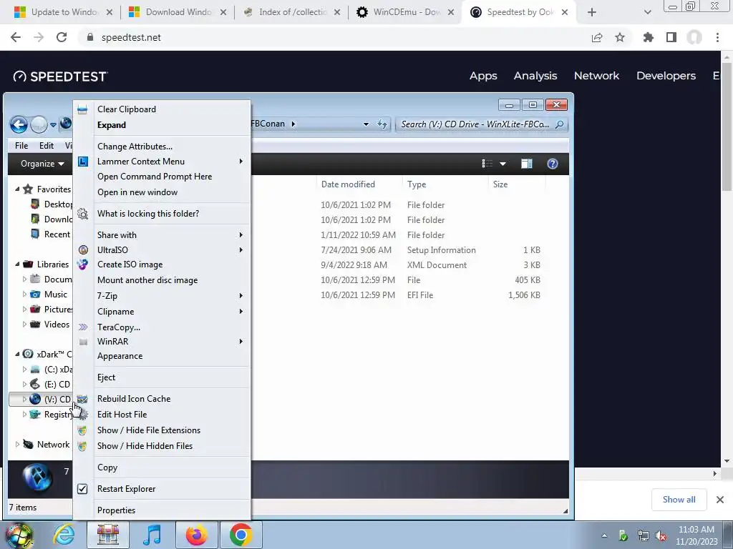733x549 pixels.
Task: Open the Explorer File menu
Action: [21, 146]
